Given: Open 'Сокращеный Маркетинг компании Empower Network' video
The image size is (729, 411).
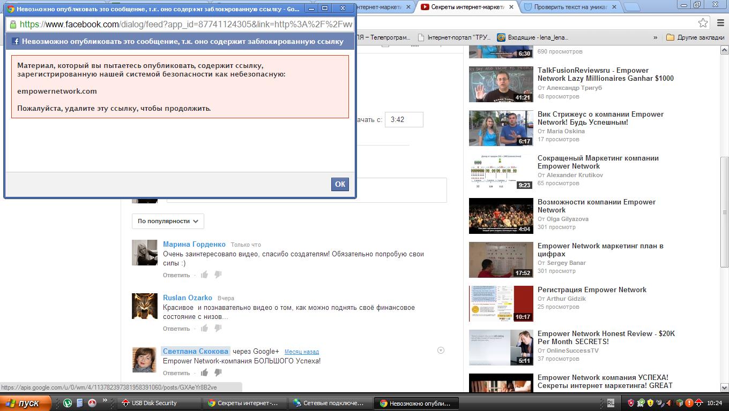Looking at the screenshot, I should pos(598,162).
